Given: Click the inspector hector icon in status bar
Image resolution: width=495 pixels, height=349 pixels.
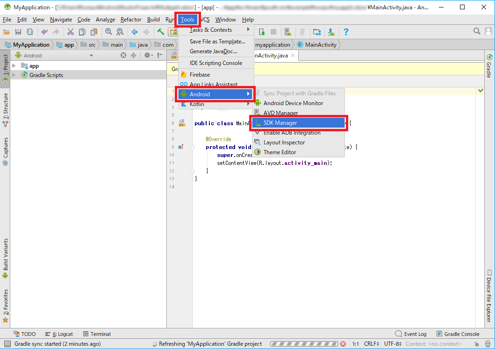Looking at the screenshot, I should pyautogui.click(x=488, y=344).
